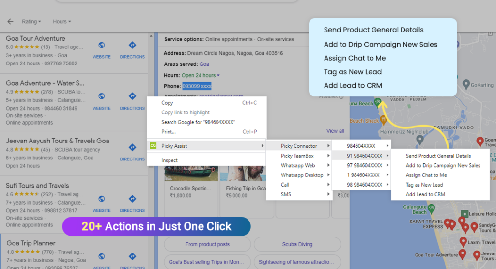The height and width of the screenshot is (269, 496).
Task: Click Beach Shack orange restaurant marker
Action: coord(384,120)
